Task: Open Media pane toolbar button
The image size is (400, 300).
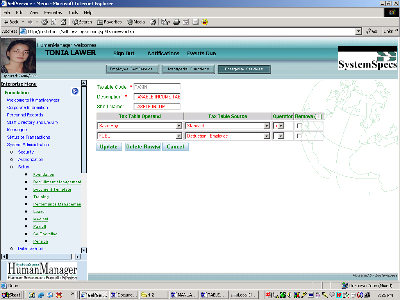Action: point(136,22)
